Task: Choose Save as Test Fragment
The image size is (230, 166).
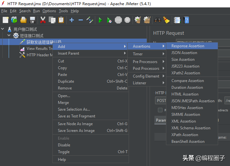Action: (x=91, y=116)
